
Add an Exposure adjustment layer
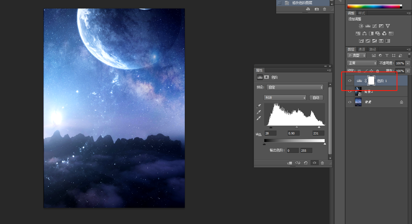(x=381, y=26)
